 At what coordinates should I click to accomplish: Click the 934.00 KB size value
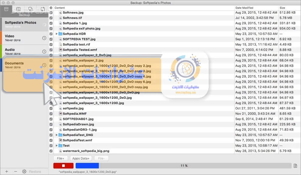point(287,29)
